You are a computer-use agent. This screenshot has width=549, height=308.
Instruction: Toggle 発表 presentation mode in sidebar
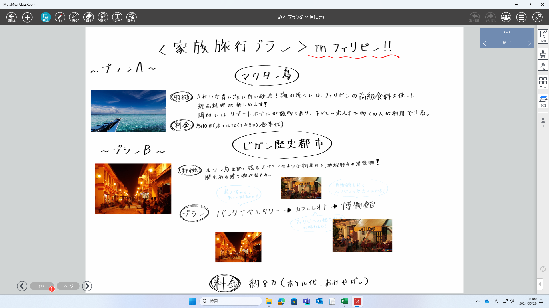[543, 54]
